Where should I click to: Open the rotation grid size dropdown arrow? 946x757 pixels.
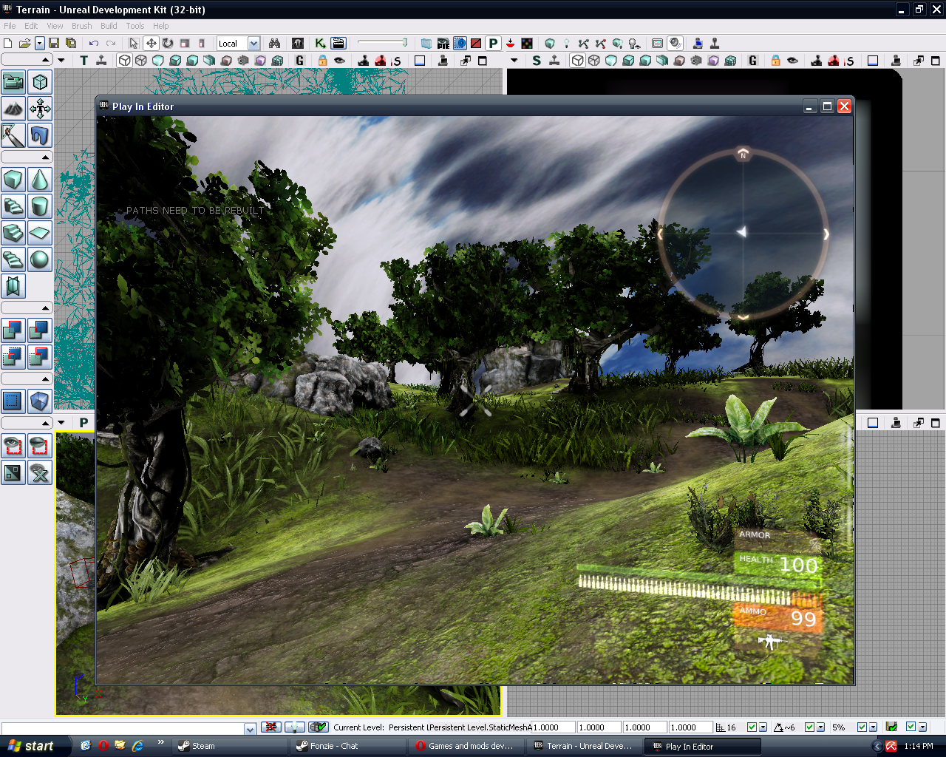point(820,727)
